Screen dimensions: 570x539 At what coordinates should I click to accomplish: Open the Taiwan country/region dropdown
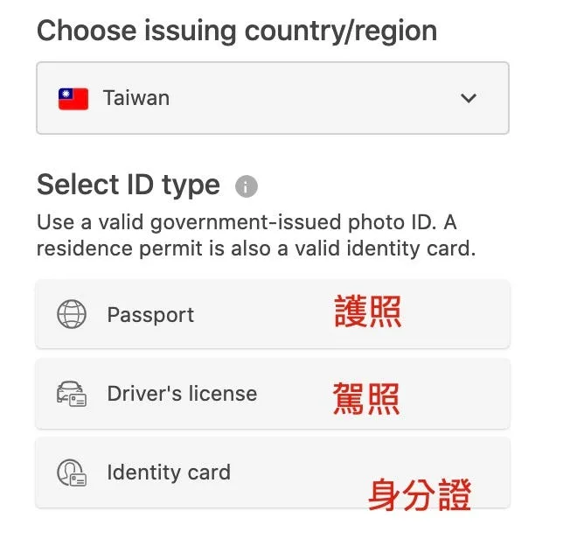273,98
